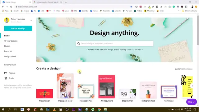
Task: Click the carousel next arrow for design types
Action: coord(192,86)
